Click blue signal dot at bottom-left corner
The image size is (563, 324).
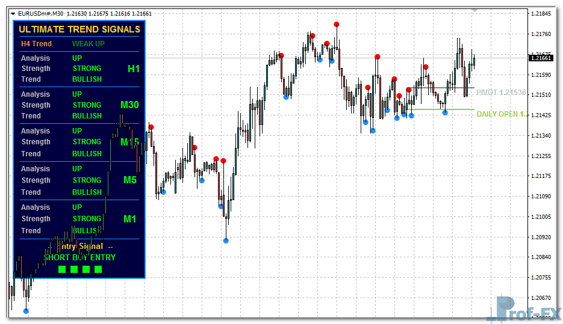[x=26, y=311]
